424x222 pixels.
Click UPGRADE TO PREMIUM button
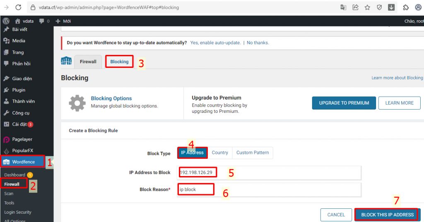coord(344,103)
